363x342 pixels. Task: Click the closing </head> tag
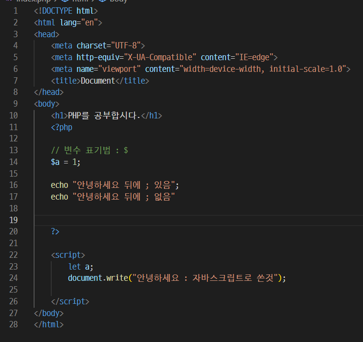pos(49,92)
